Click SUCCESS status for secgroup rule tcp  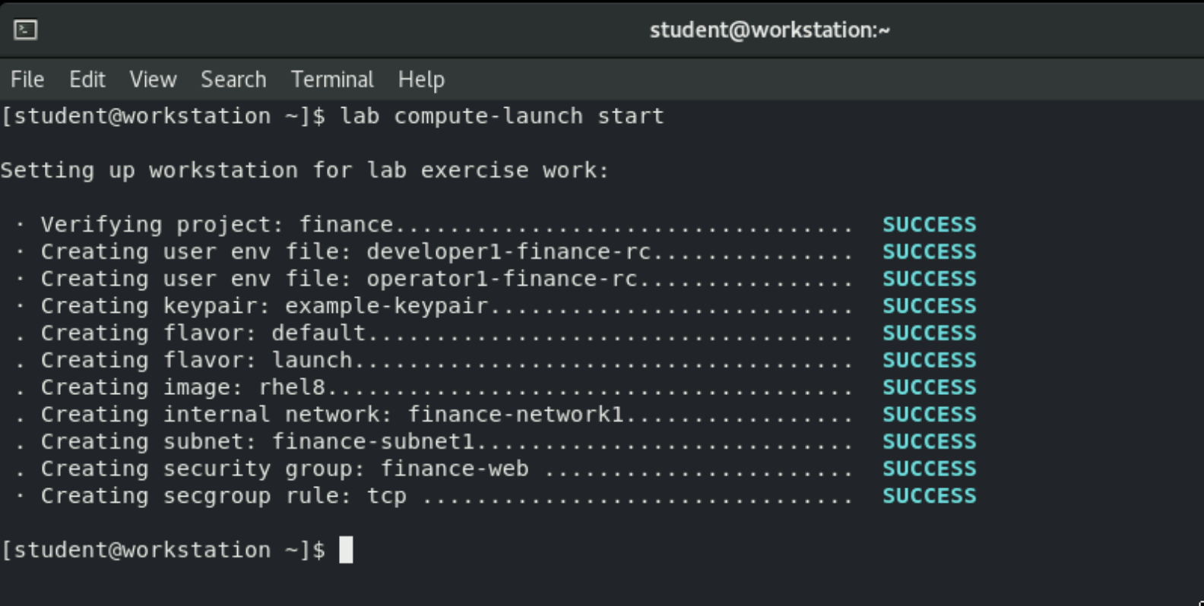tap(929, 496)
